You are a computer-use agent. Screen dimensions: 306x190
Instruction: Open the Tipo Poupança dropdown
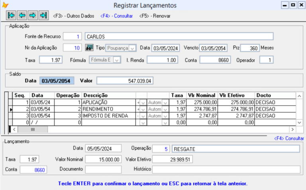132,48
